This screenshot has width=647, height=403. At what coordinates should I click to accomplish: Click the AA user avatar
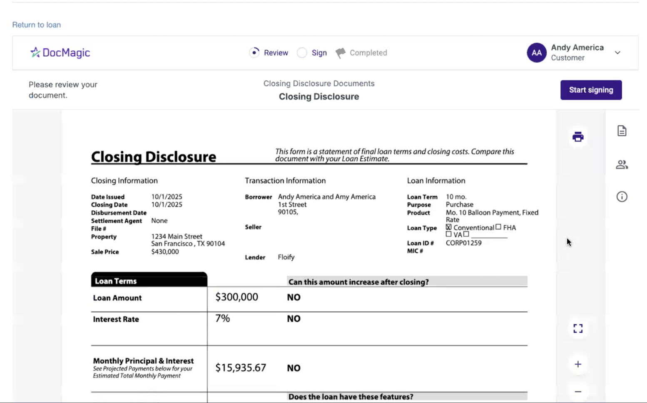click(x=536, y=53)
